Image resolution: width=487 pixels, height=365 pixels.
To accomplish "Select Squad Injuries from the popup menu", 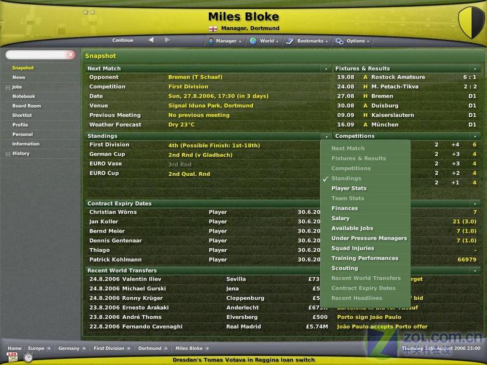I will [352, 248].
